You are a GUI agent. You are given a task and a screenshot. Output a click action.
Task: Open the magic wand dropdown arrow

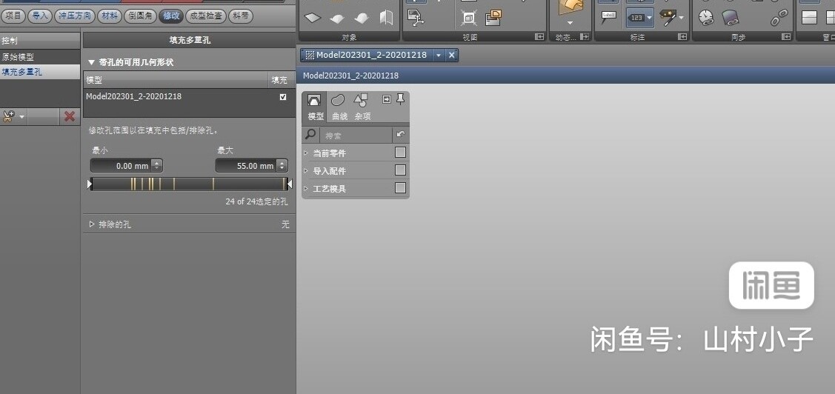(x=681, y=18)
